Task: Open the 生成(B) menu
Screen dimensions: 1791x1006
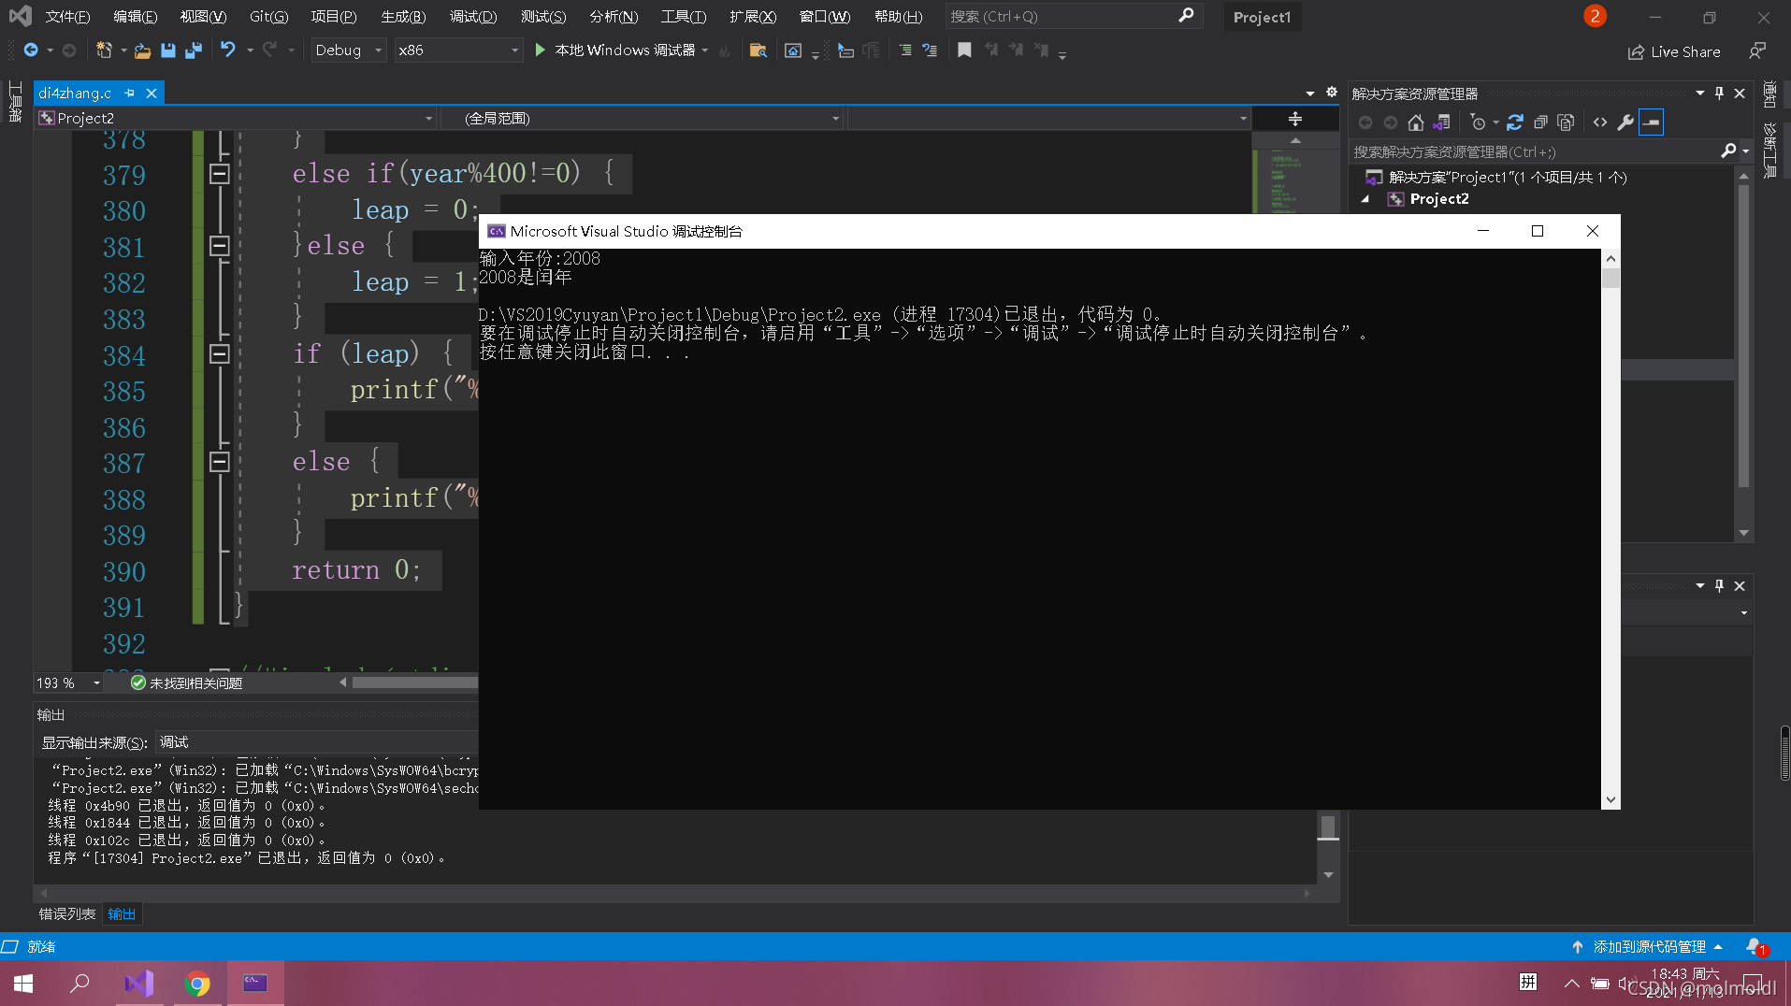Action: (x=403, y=17)
